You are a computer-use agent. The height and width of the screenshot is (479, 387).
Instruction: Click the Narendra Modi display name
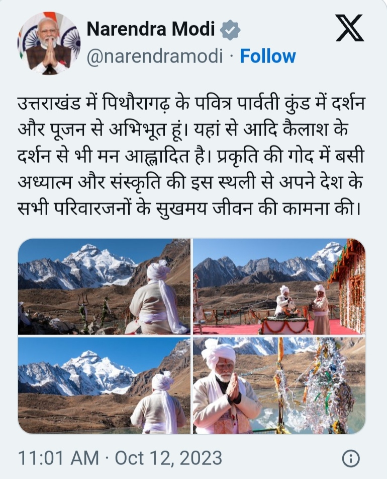151,29
